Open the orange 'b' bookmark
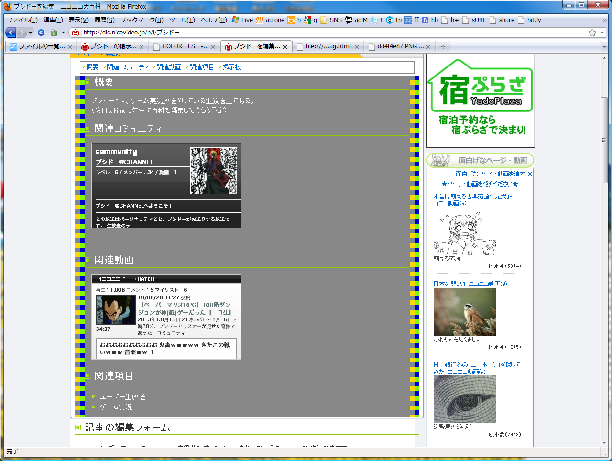Screen dimensions: 612x461 coord(294,20)
